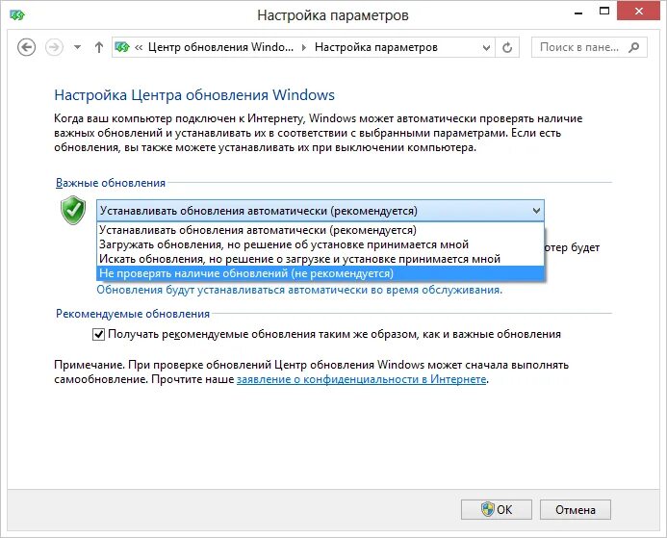Viewport: 667px width, 538px height.
Task: Close the window with the red X
Action: (638, 11)
